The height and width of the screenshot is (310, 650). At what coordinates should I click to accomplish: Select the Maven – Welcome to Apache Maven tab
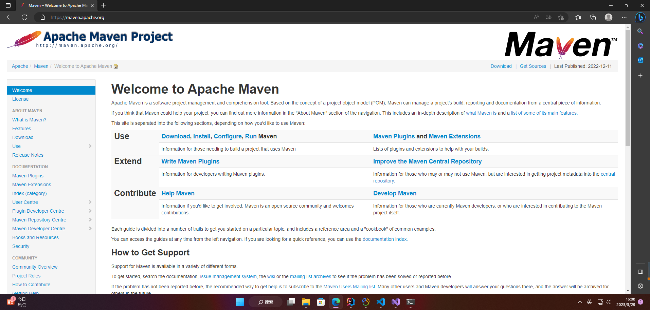click(57, 5)
